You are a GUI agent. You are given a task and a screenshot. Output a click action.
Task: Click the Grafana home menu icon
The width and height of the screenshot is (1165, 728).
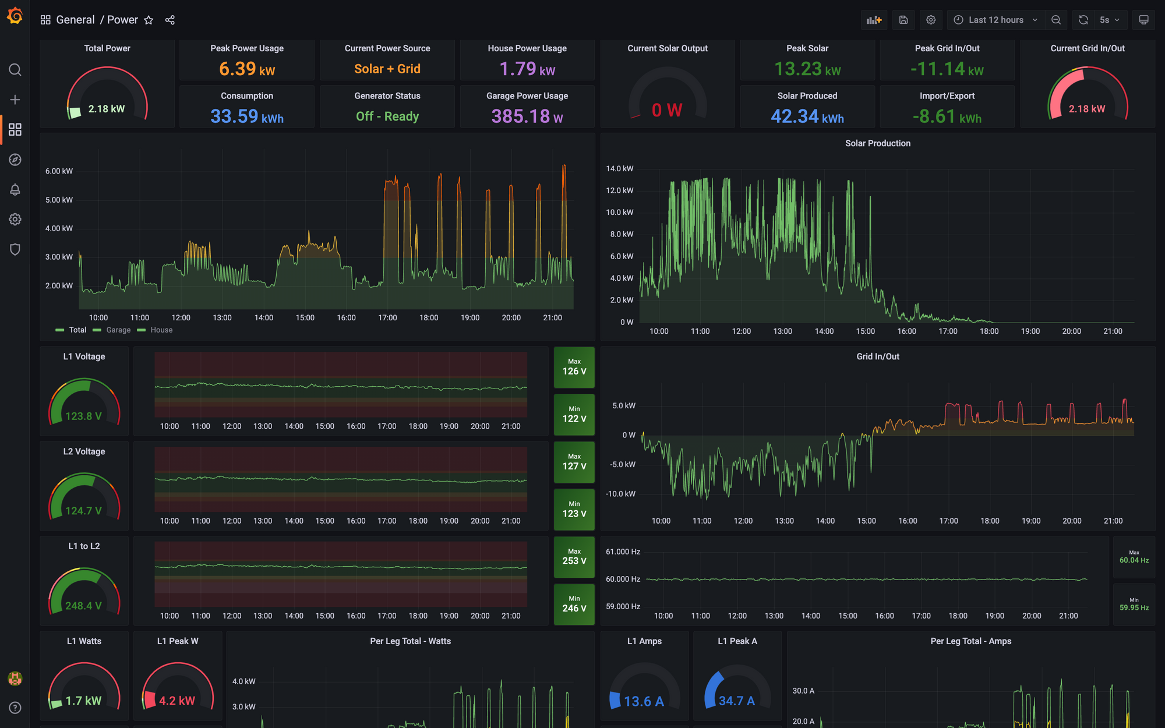point(13,19)
